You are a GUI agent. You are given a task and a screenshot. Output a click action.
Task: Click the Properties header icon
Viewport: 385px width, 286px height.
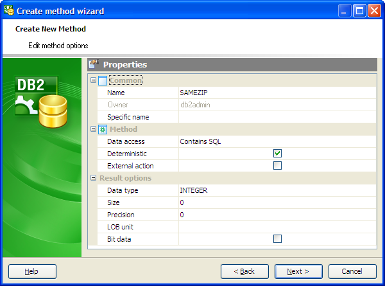[x=94, y=64]
